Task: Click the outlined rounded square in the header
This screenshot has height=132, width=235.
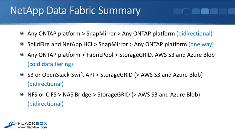Action: (x=187, y=11)
